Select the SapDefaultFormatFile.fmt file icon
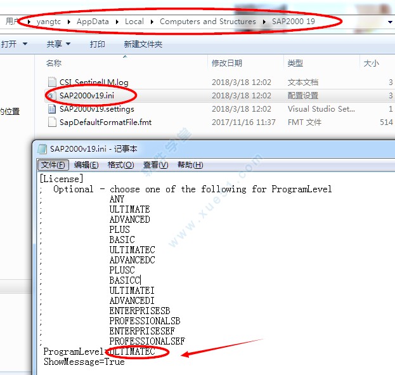This screenshot has height=375, width=395. click(52, 122)
